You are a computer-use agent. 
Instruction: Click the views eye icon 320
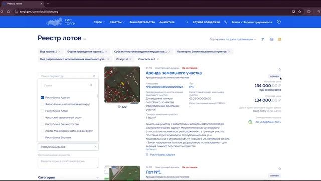coord(119,107)
